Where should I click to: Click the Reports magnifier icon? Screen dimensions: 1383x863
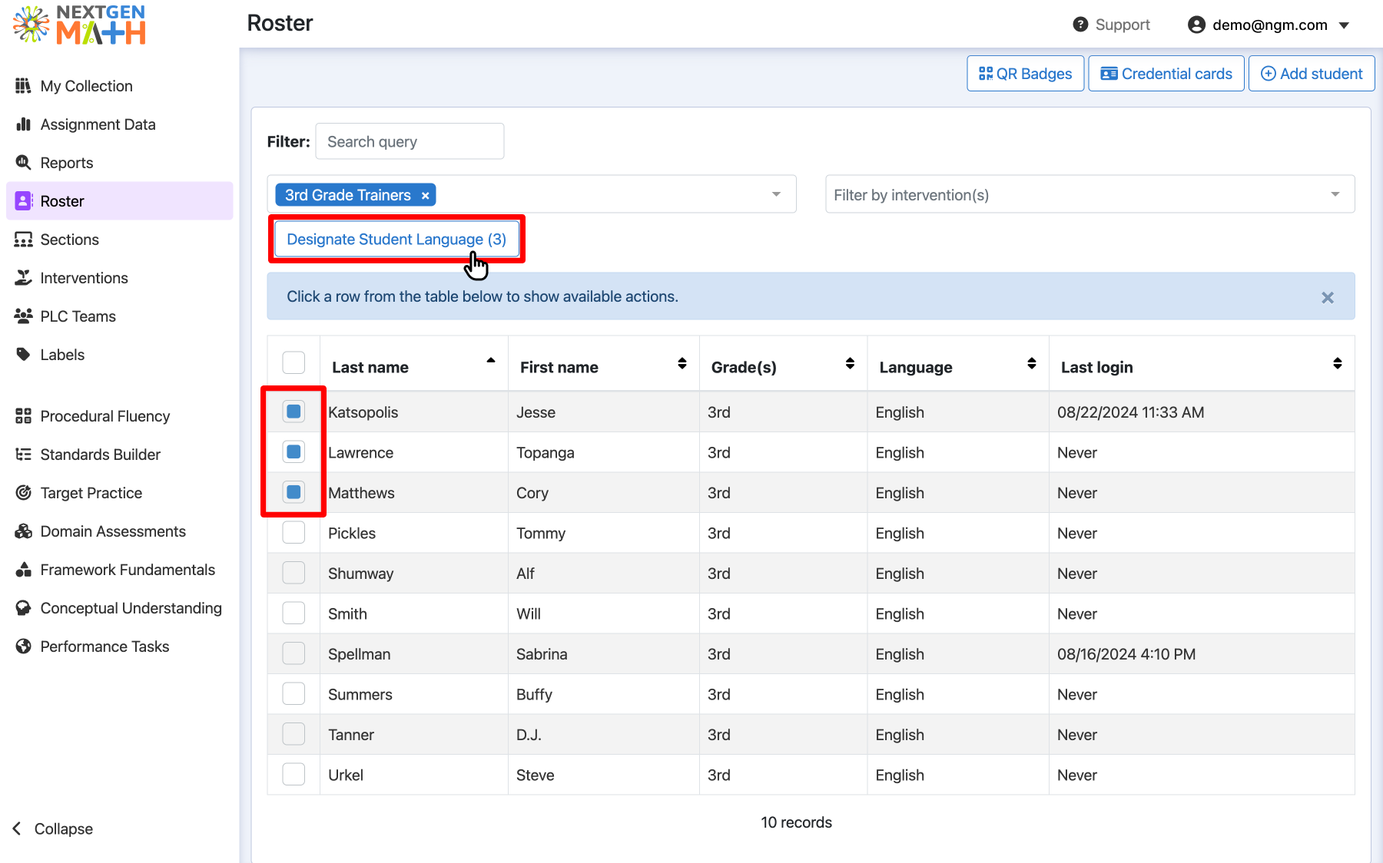(x=23, y=163)
